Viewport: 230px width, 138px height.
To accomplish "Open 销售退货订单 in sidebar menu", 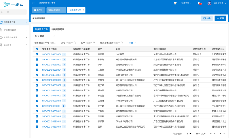I will coord(14,22).
